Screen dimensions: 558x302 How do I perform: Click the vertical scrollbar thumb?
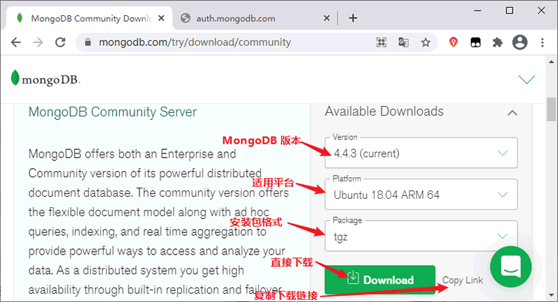click(x=552, y=110)
